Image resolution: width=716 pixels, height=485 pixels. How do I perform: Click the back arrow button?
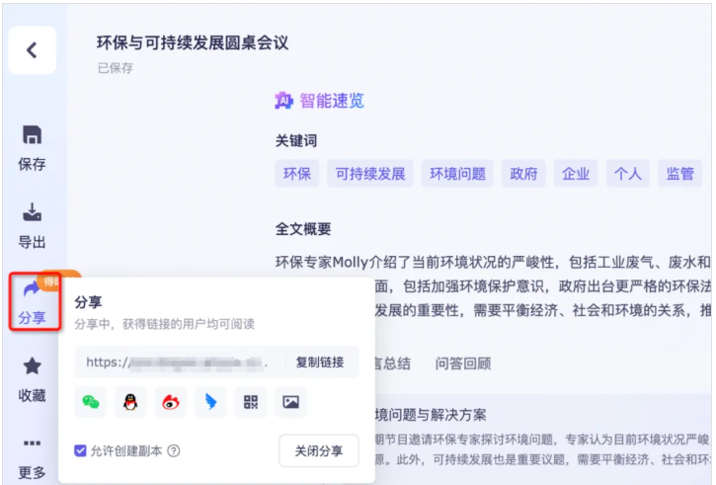pos(32,50)
